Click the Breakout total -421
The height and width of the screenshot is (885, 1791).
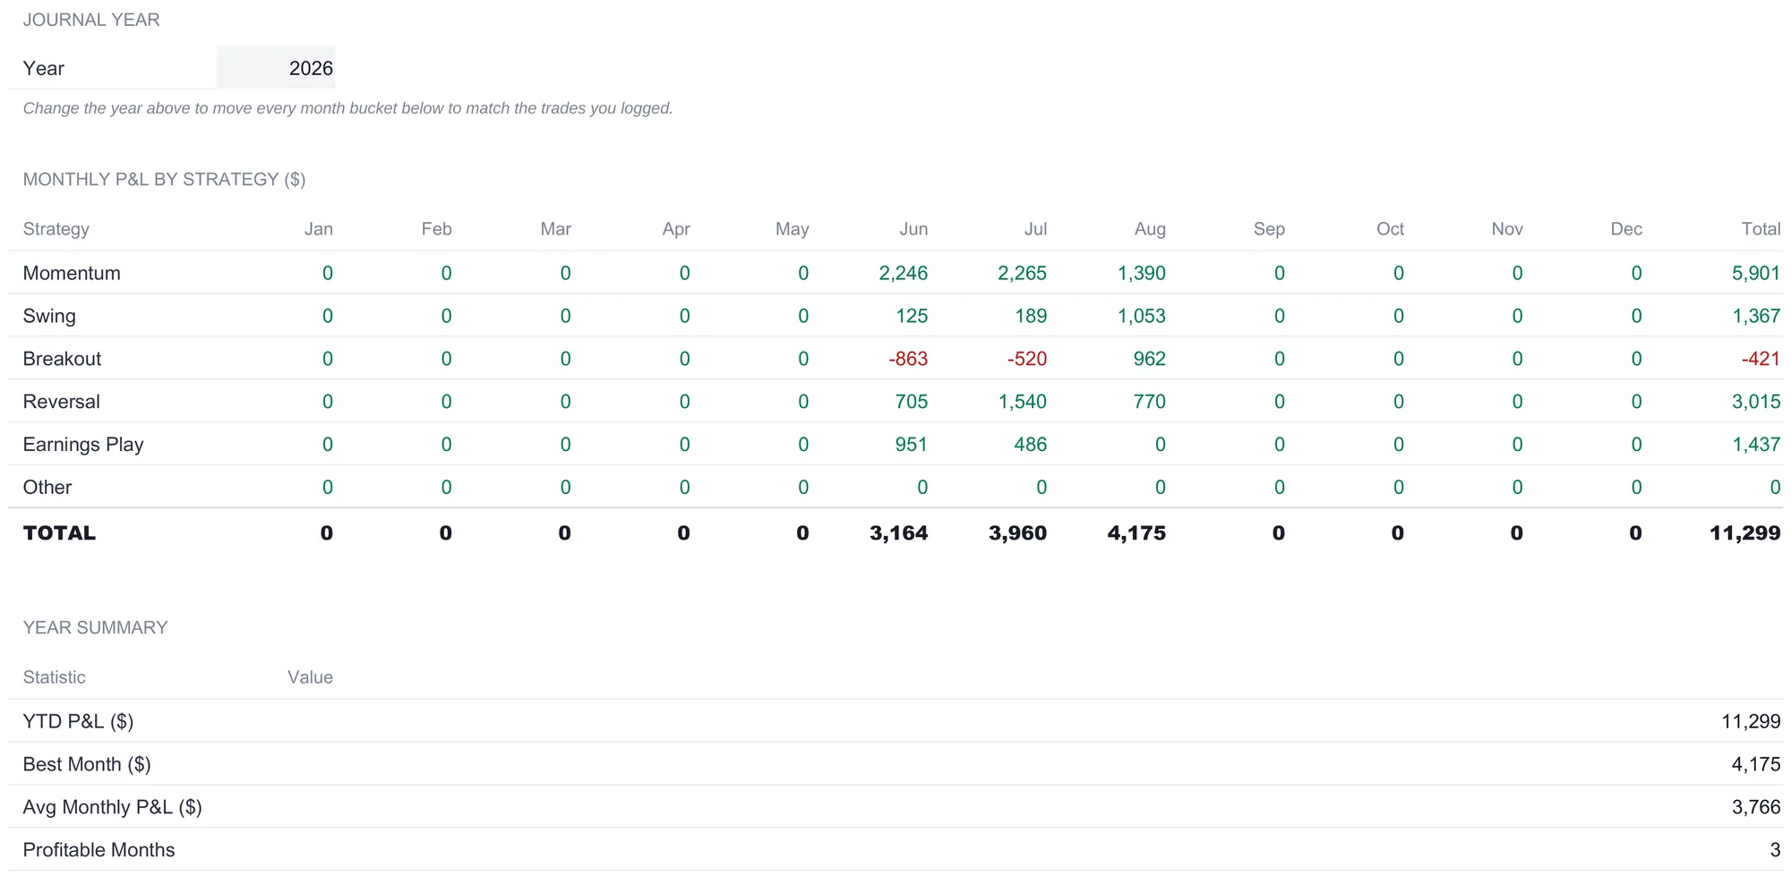coord(1761,359)
